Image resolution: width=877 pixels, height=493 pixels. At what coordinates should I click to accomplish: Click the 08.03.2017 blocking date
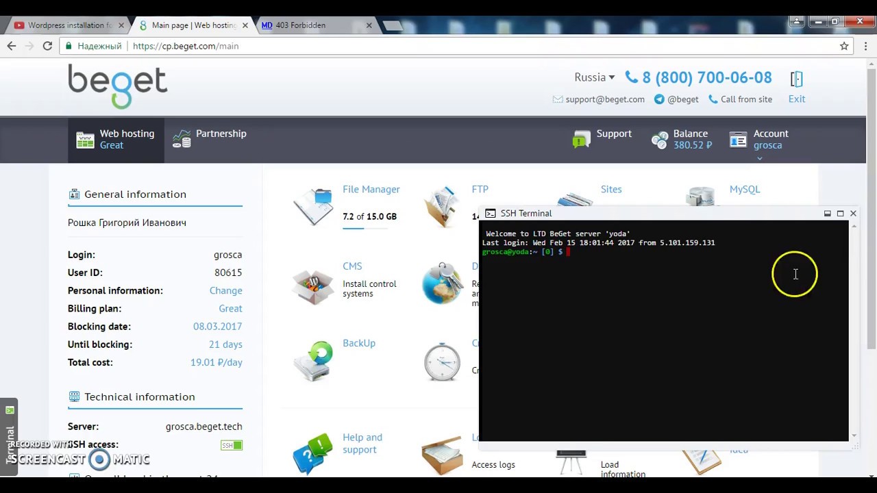(x=217, y=327)
